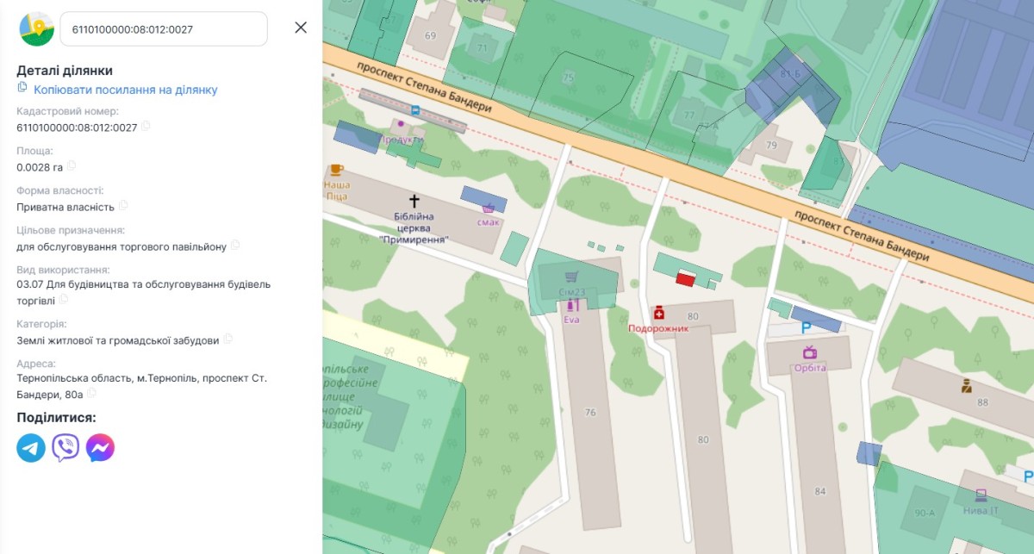Click the 'Нива IT' computer icon
1034x554 pixels.
point(981,495)
